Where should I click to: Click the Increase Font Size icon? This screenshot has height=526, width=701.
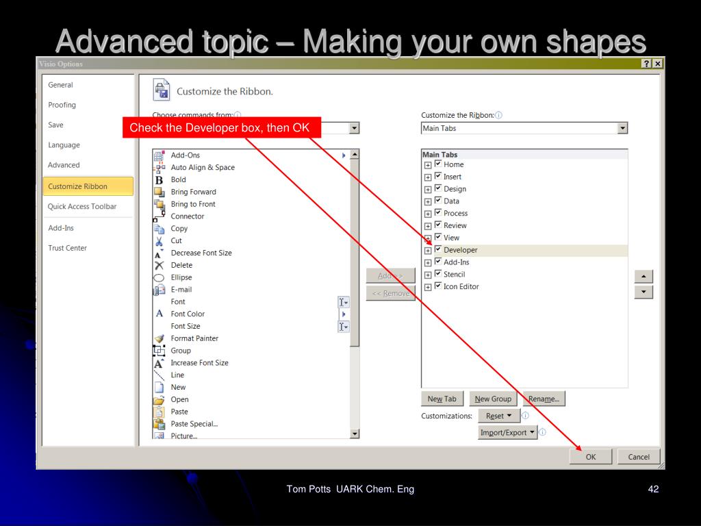coord(159,363)
